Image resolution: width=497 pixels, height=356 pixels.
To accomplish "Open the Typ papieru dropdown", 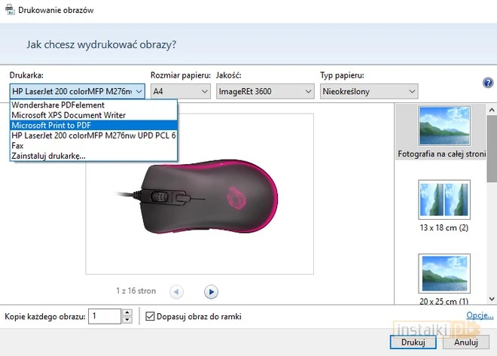I will point(368,91).
